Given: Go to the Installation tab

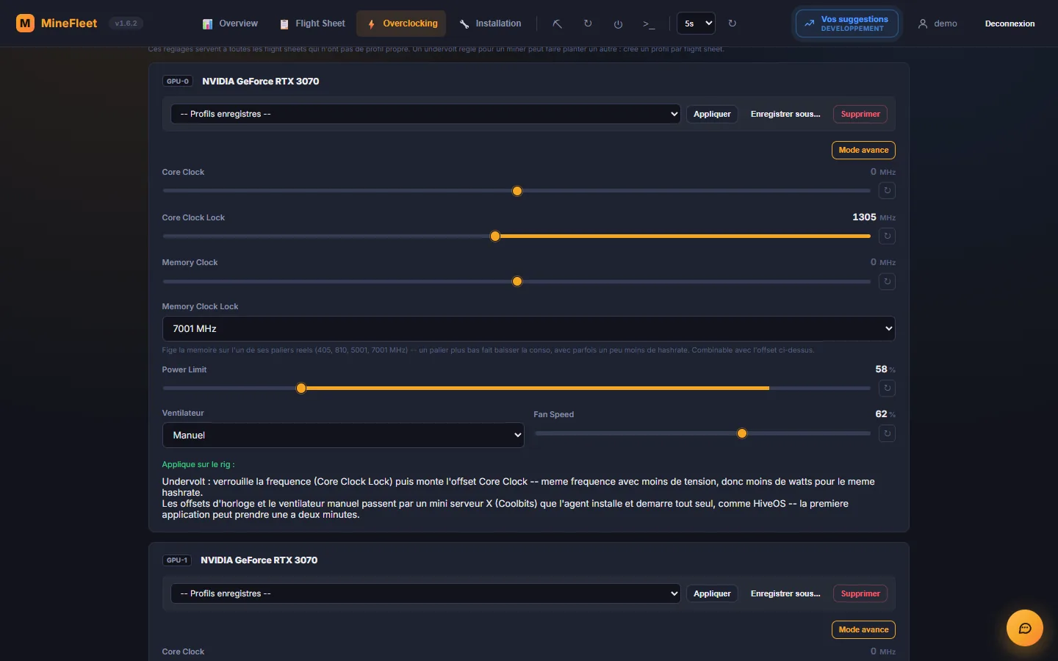Looking at the screenshot, I should [x=490, y=24].
